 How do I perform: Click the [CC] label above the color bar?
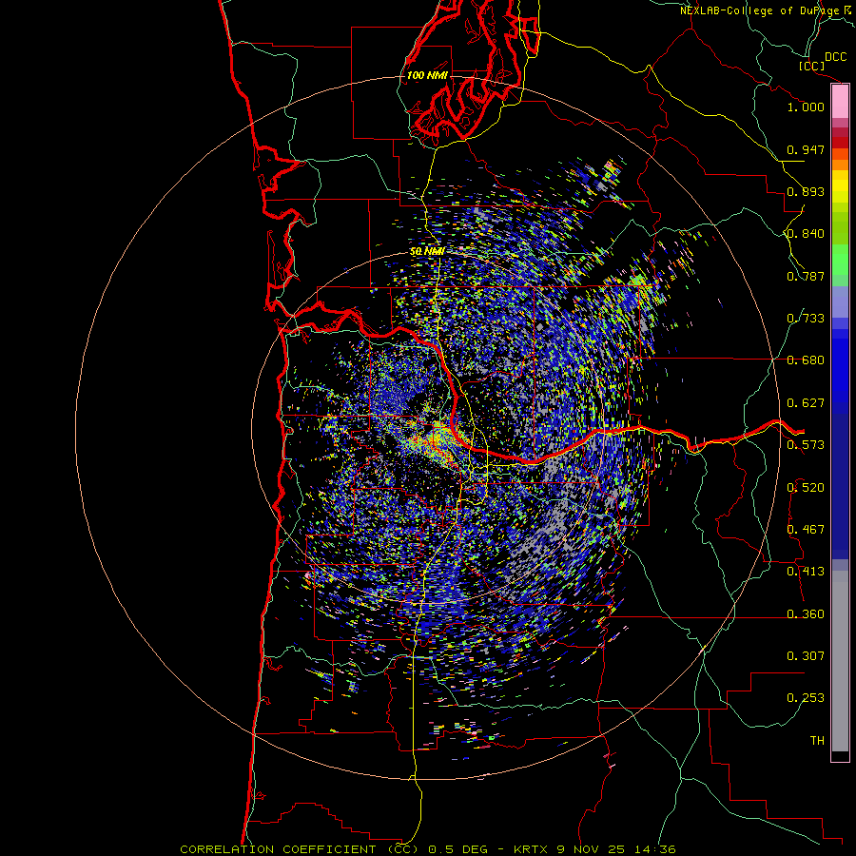tap(811, 66)
